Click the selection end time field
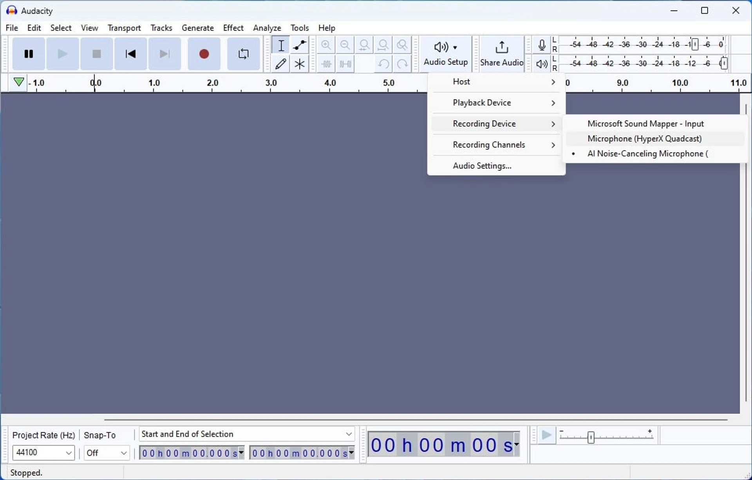Image resolution: width=752 pixels, height=480 pixels. point(299,453)
